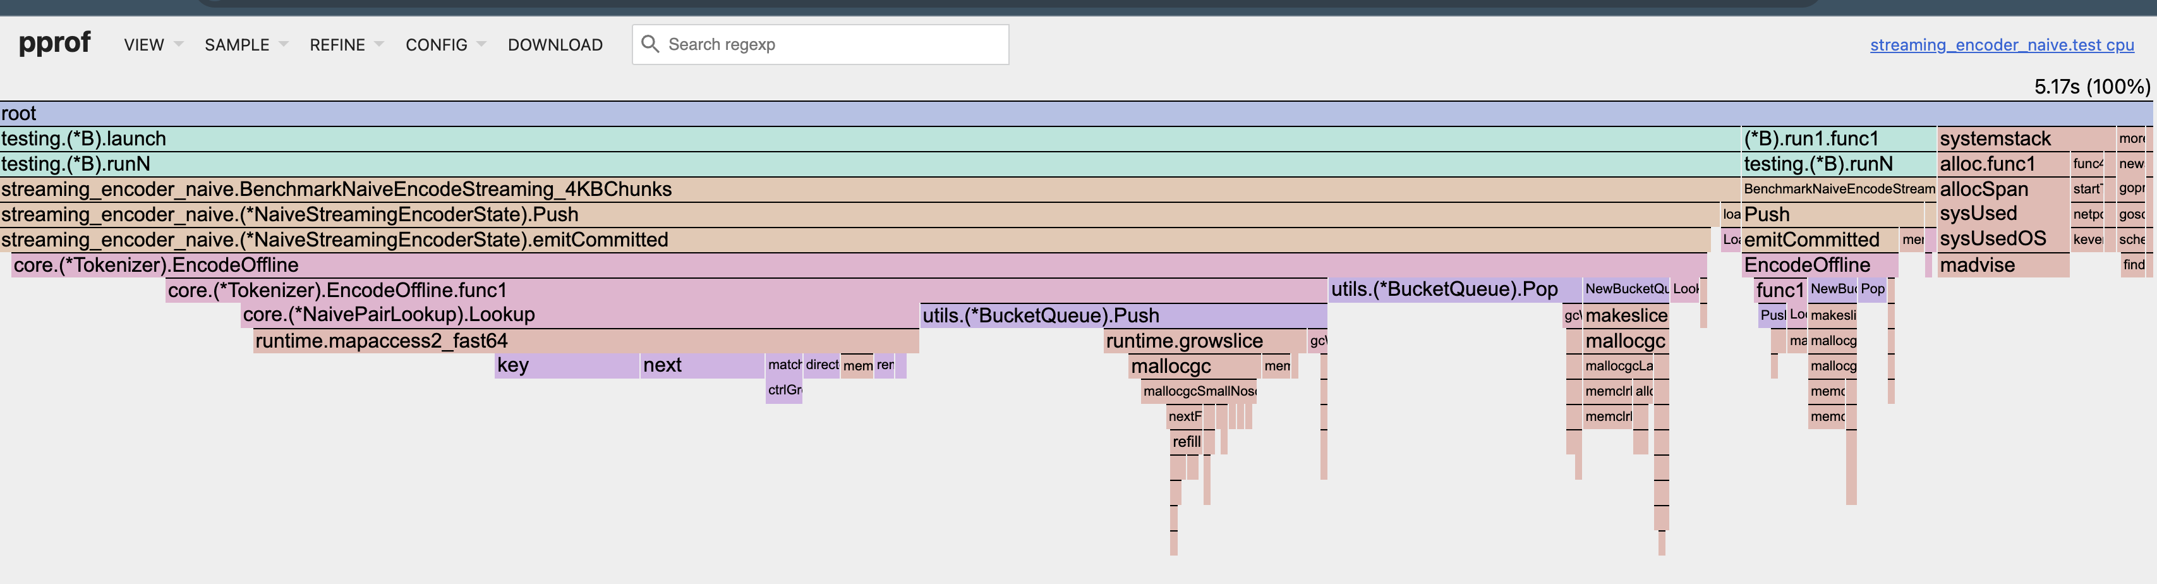Open the REFINE dropdown

point(338,44)
